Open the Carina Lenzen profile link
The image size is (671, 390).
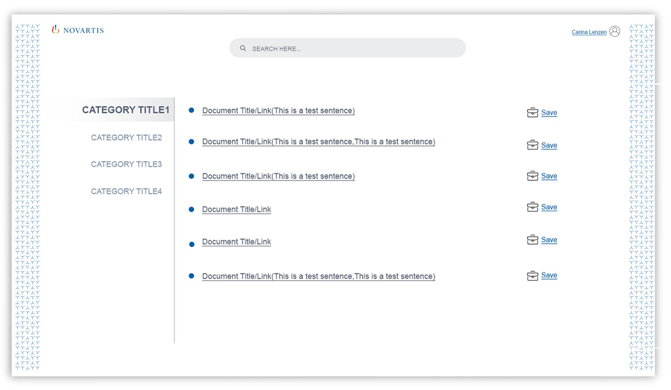[x=589, y=32]
